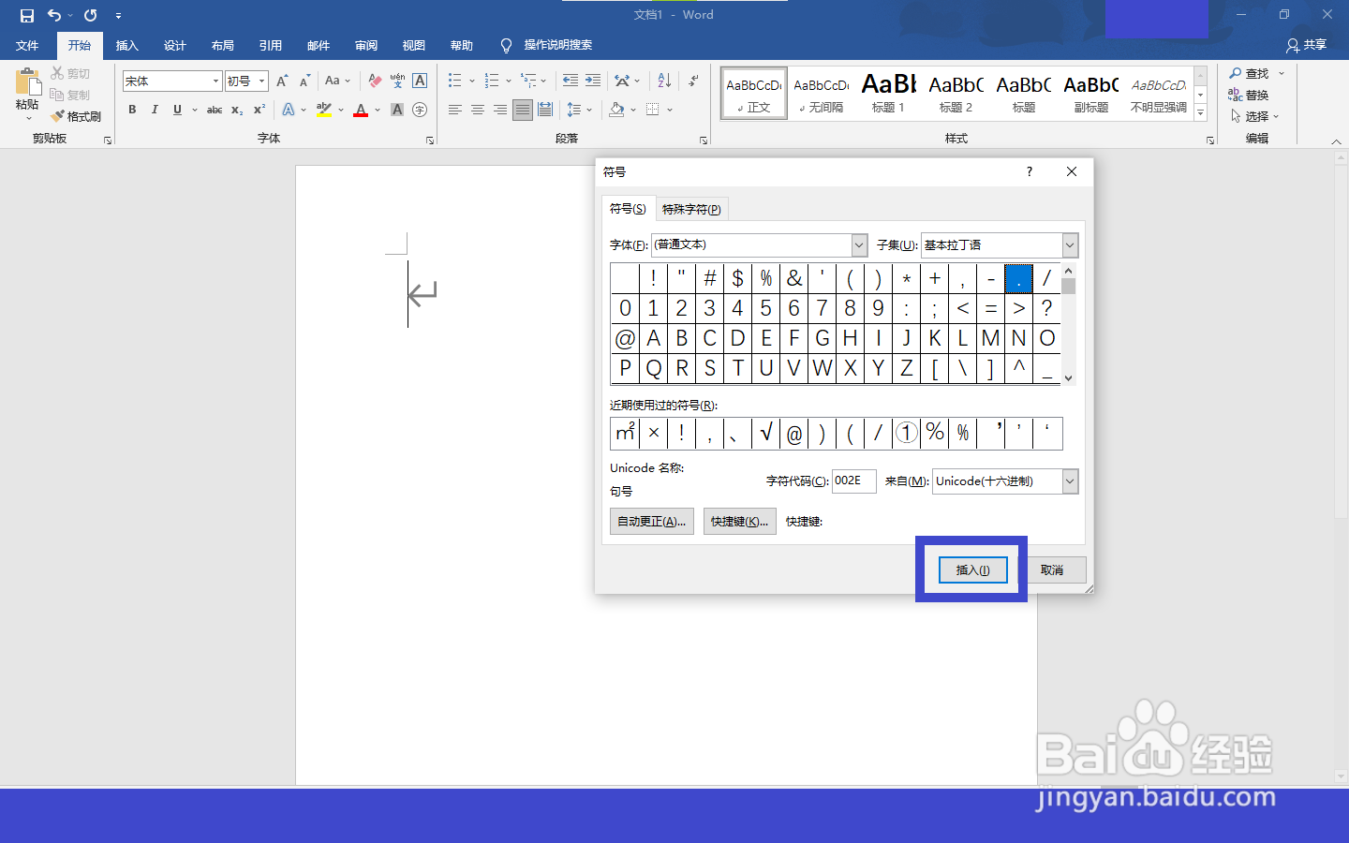Image resolution: width=1349 pixels, height=843 pixels.
Task: Open the font size dropdown (初号)
Action: (262, 81)
